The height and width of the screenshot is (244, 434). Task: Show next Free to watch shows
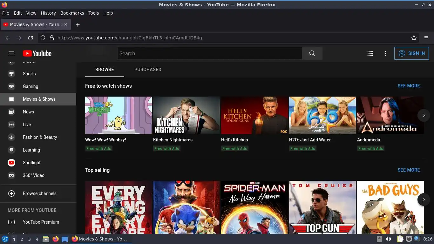pyautogui.click(x=424, y=115)
